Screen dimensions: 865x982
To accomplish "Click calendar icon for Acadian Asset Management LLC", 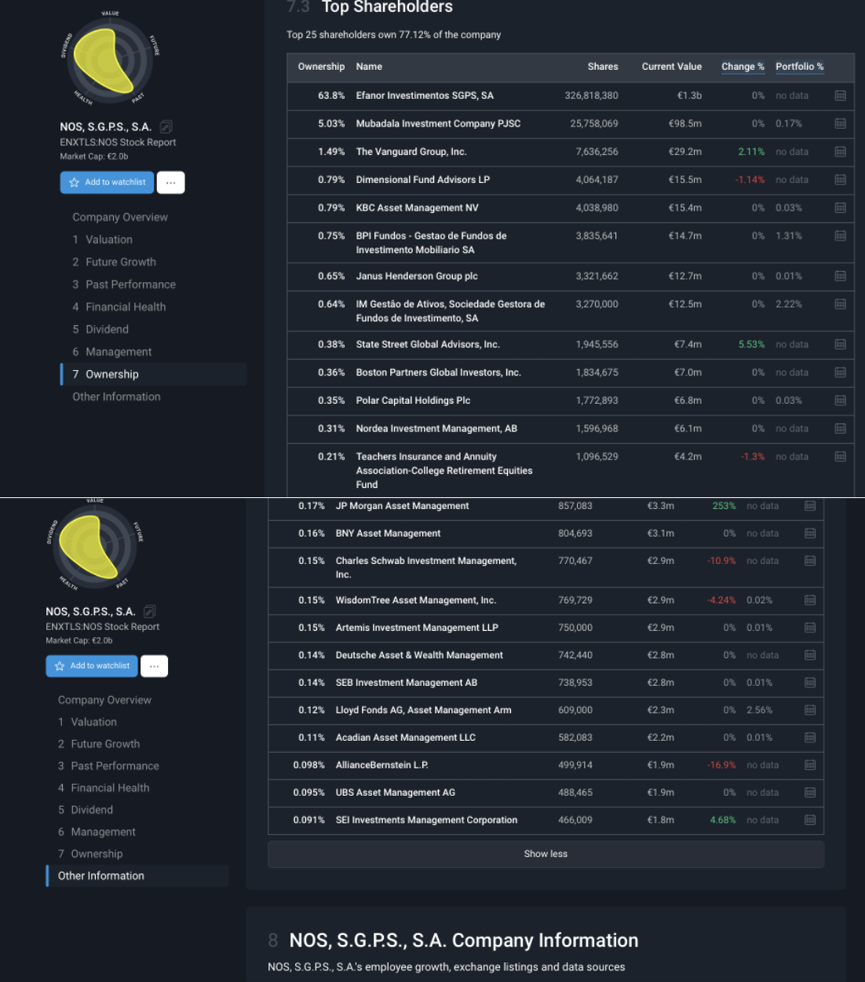I will pyautogui.click(x=810, y=738).
